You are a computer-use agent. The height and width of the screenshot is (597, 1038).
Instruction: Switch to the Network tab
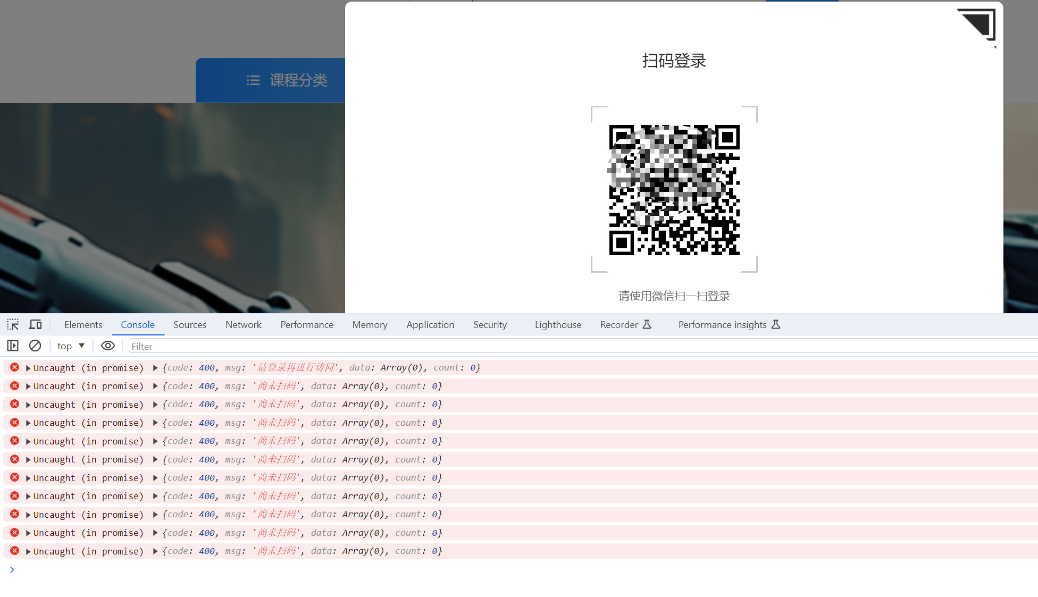pos(244,324)
